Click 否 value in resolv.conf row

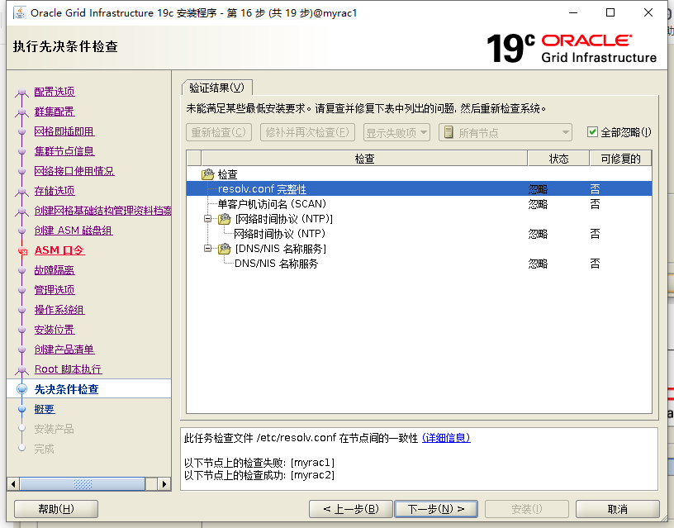[595, 188]
